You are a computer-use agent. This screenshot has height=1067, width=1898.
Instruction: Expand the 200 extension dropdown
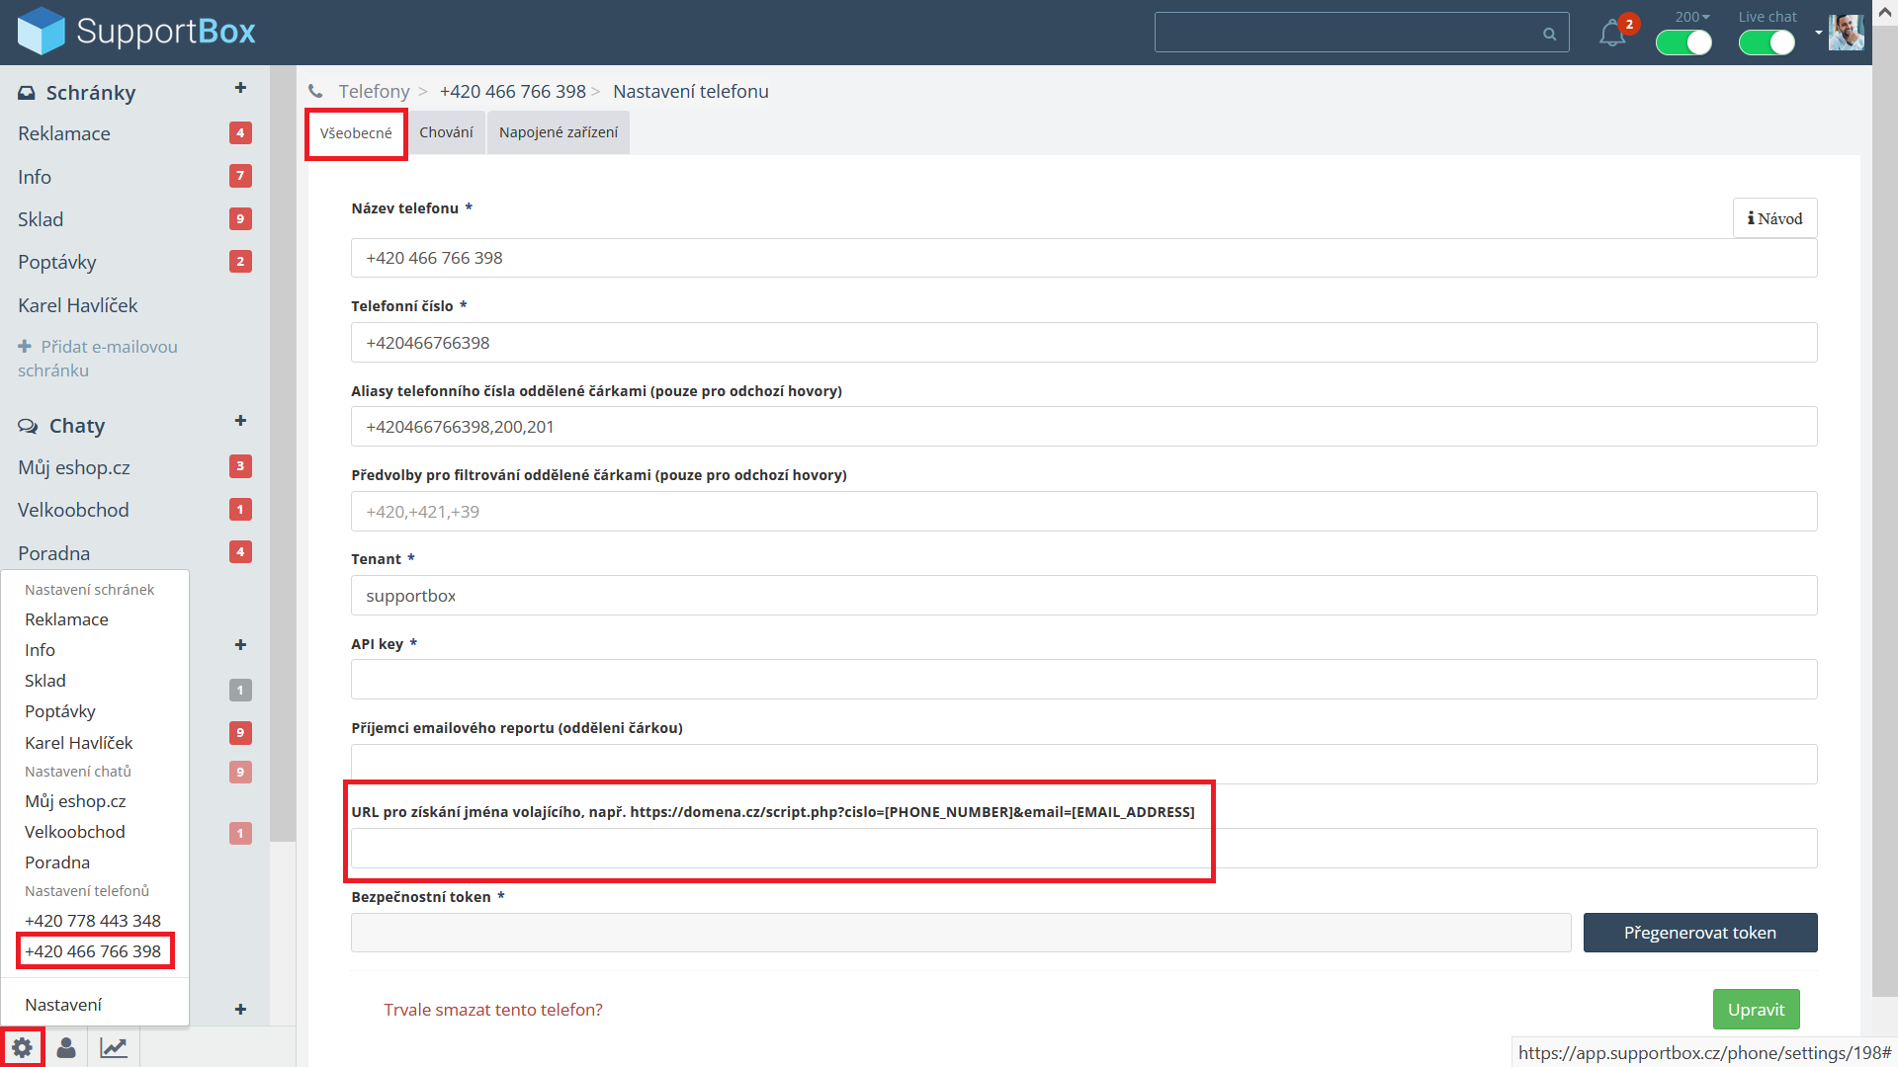(1691, 17)
